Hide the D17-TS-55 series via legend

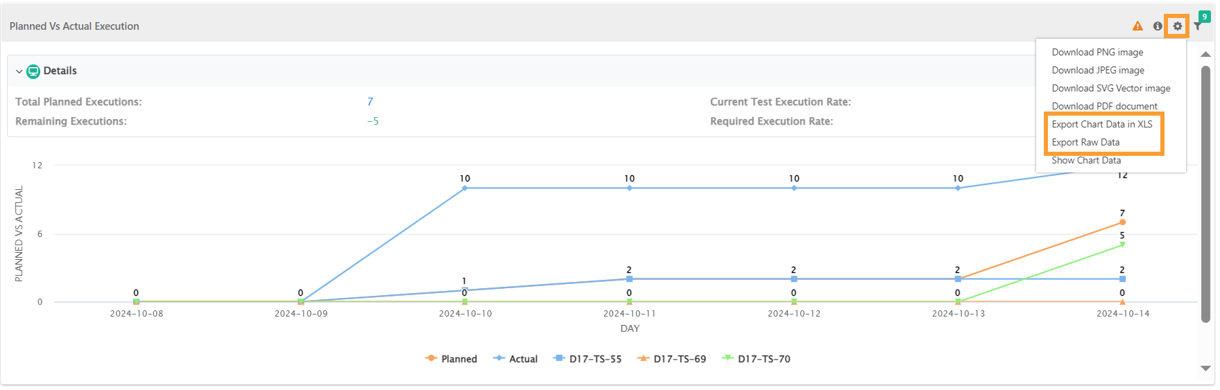(x=587, y=359)
